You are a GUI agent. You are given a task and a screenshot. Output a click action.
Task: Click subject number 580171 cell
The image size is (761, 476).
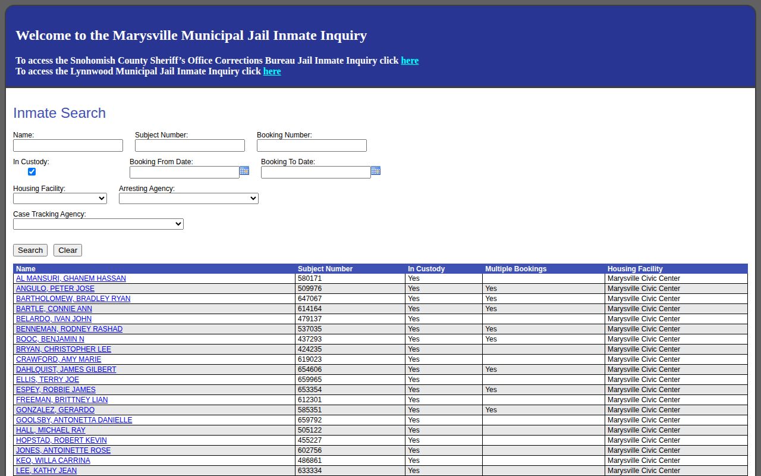[x=350, y=278]
